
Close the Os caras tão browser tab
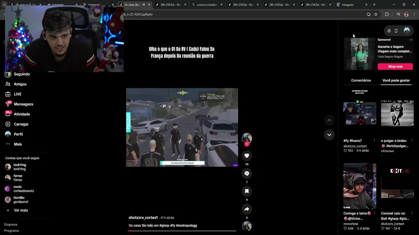coord(149,5)
